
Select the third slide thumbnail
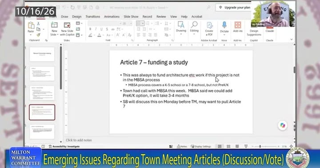pyautogui.click(x=42, y=93)
